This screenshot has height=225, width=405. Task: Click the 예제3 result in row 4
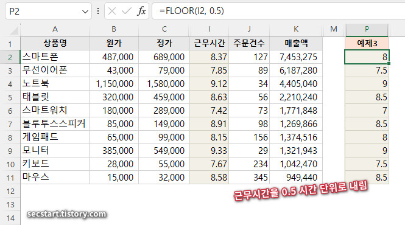pyautogui.click(x=367, y=83)
